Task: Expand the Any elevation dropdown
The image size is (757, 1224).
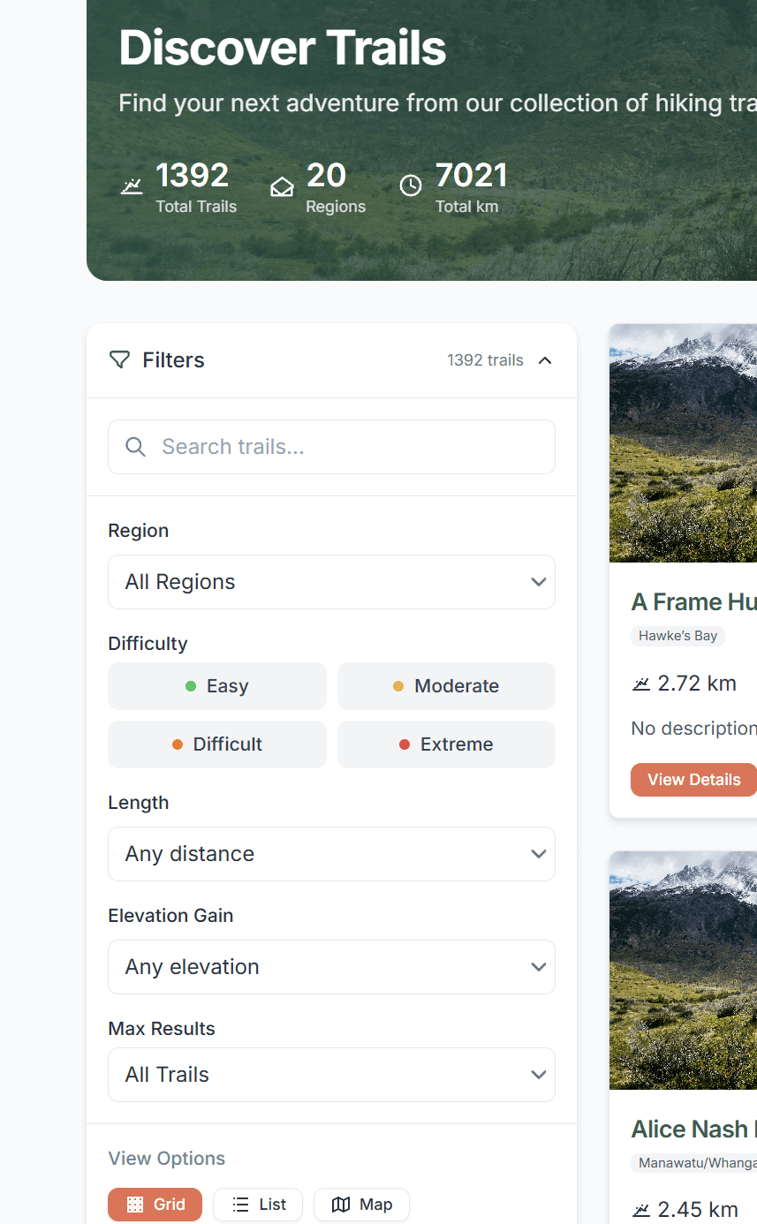Action: pos(331,967)
